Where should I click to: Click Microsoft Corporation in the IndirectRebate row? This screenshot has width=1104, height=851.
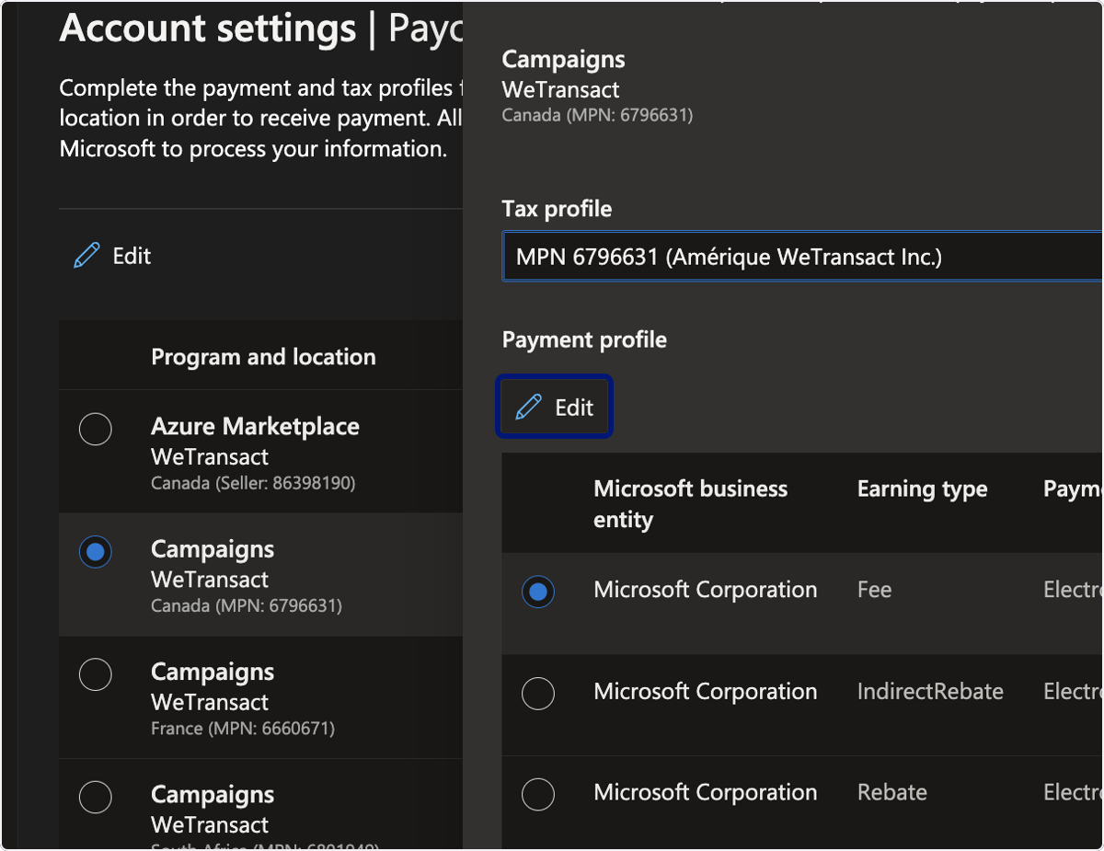pyautogui.click(x=705, y=691)
